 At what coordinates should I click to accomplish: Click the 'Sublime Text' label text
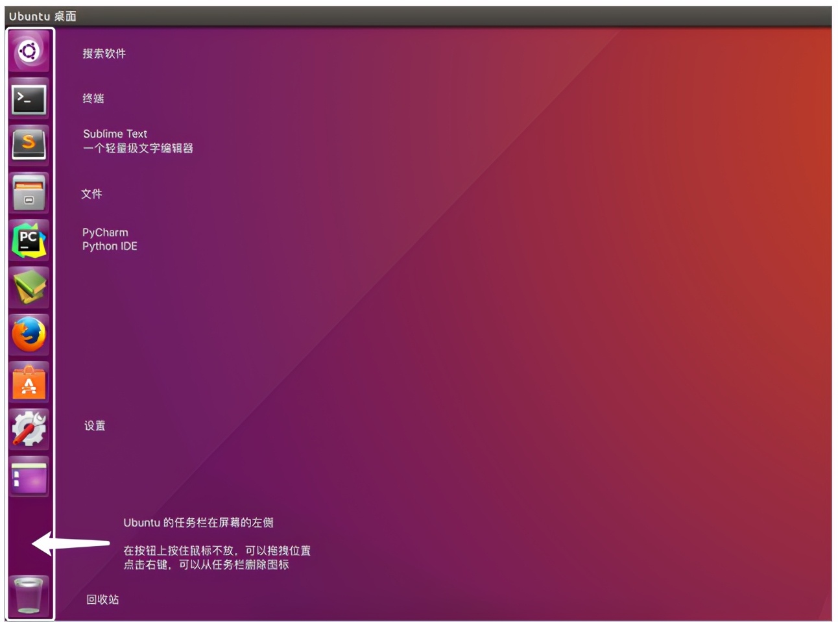point(115,134)
